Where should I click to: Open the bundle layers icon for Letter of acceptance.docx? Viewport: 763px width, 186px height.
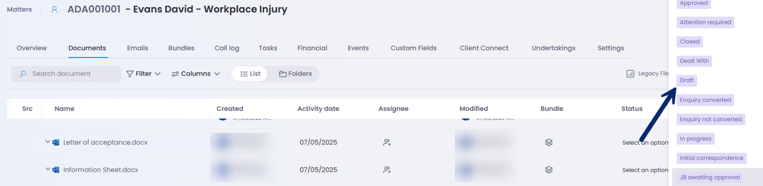(549, 142)
